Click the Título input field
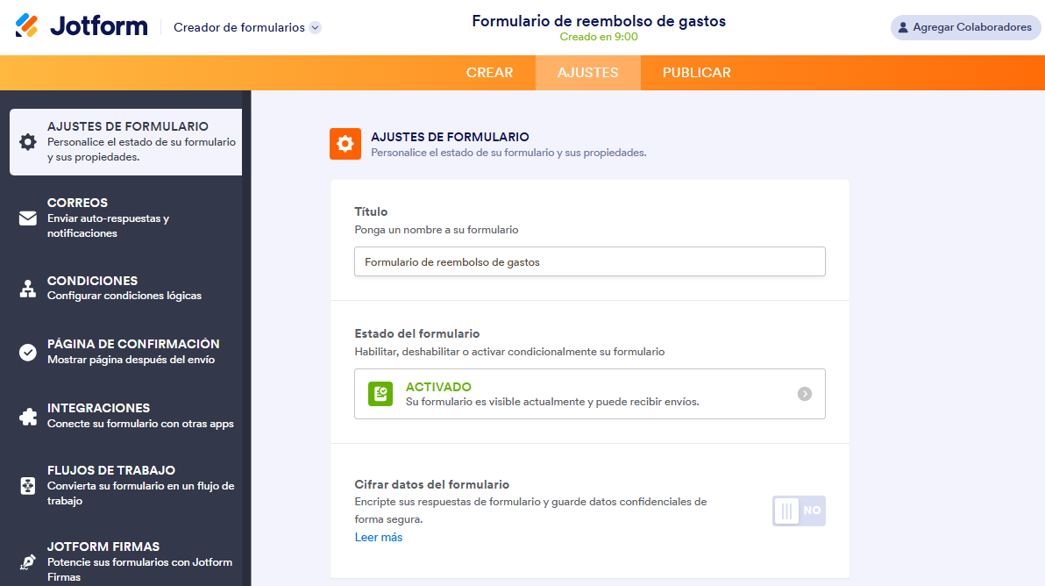 click(x=589, y=261)
